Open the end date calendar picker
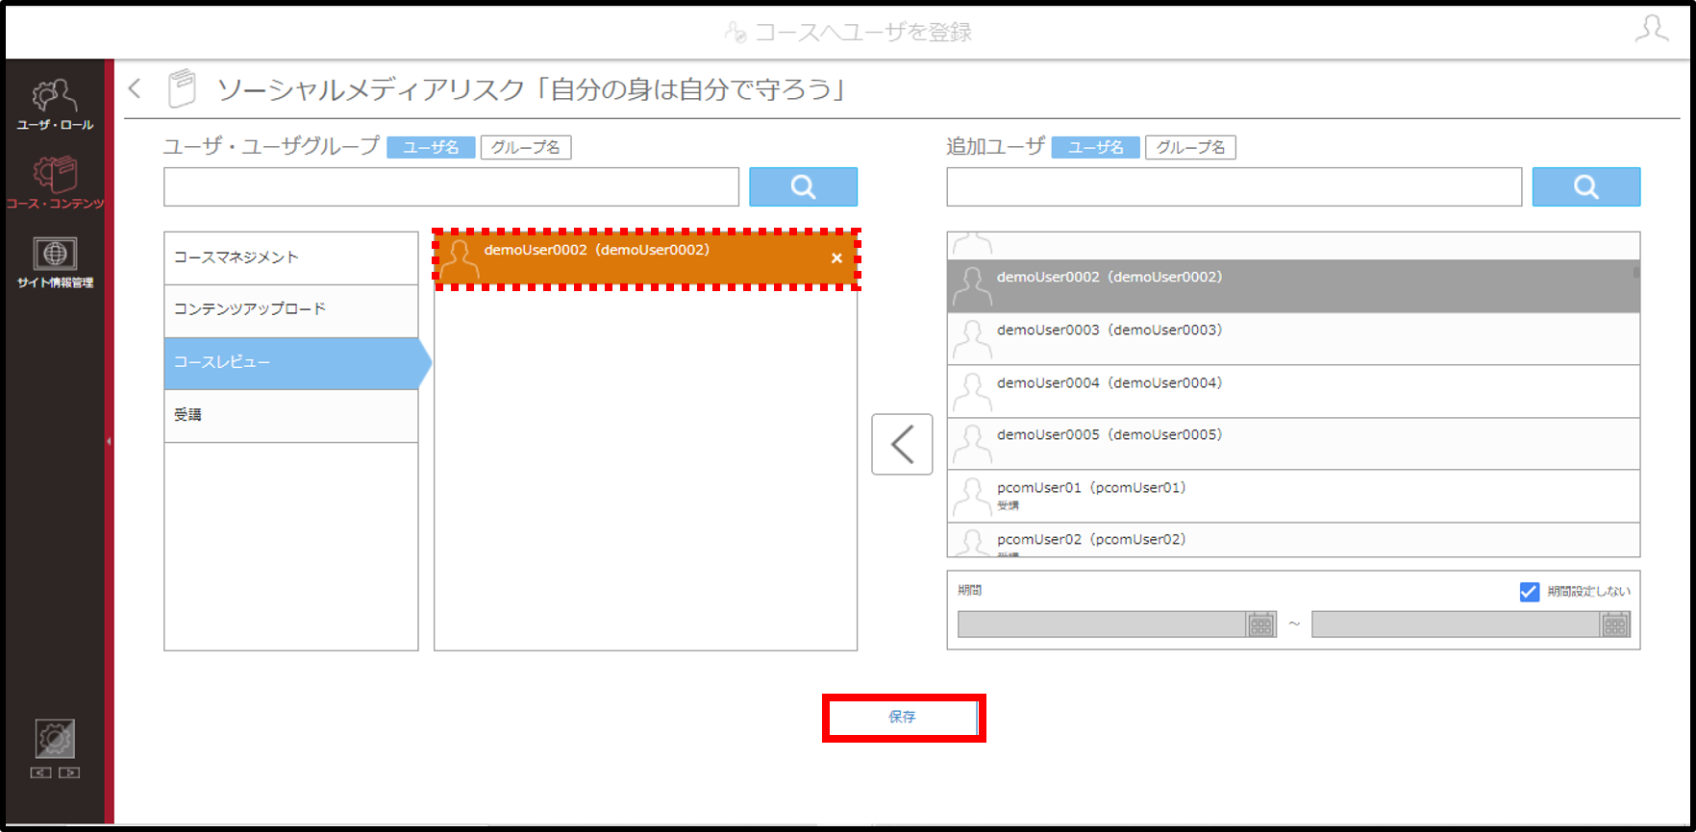 click(x=1615, y=624)
